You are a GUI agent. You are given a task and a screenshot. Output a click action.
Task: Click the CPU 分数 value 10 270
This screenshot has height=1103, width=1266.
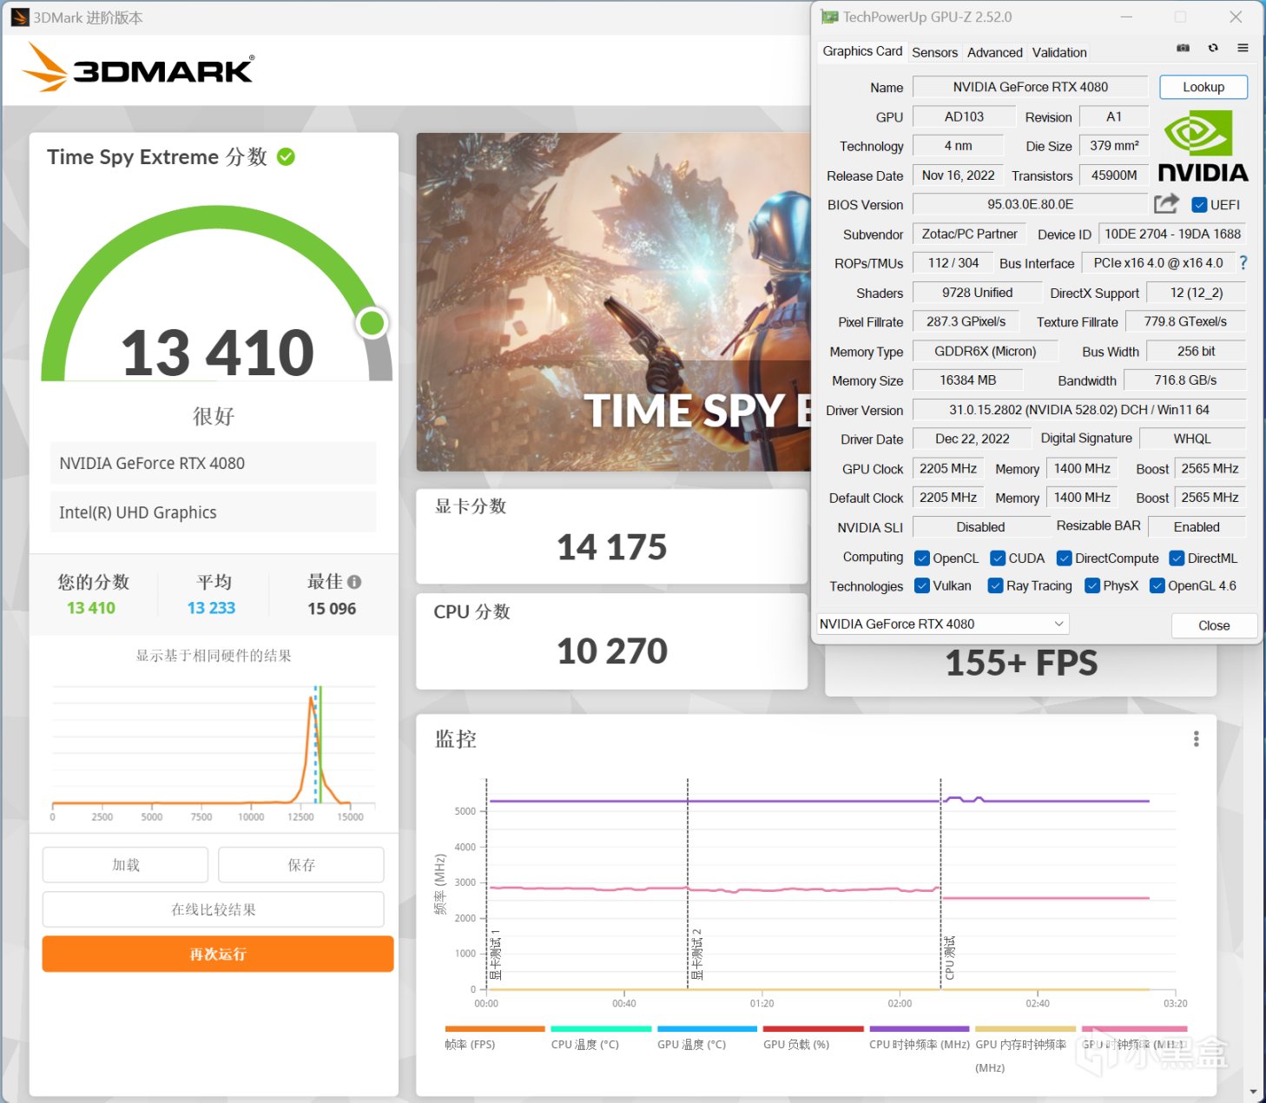pyautogui.click(x=612, y=651)
